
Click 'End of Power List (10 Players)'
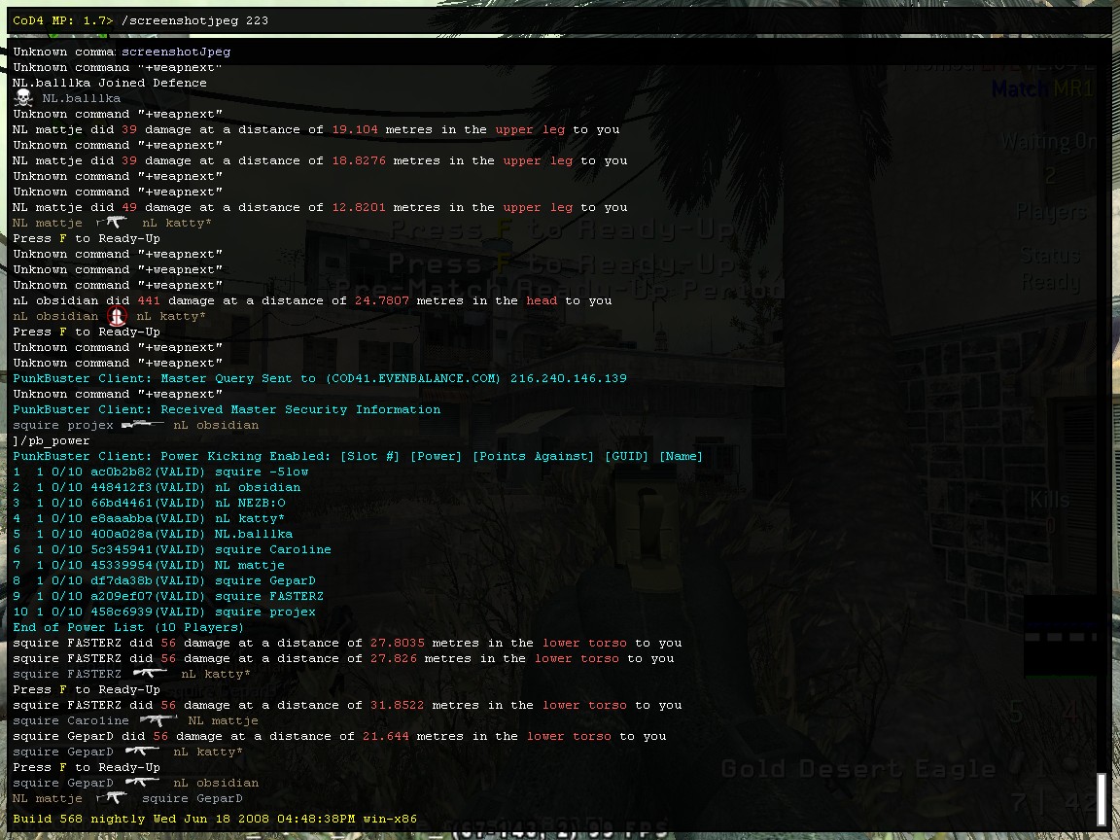tap(128, 627)
